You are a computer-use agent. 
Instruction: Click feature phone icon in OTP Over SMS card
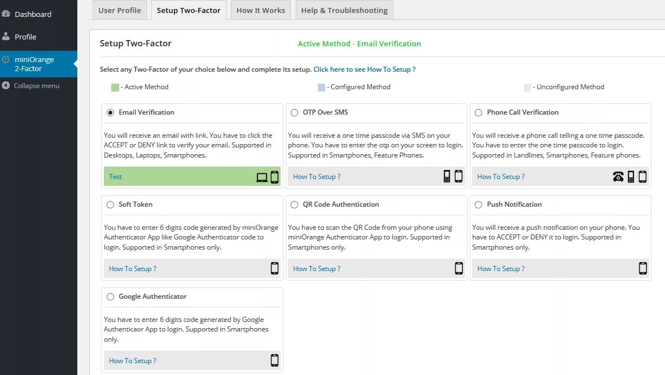(447, 177)
